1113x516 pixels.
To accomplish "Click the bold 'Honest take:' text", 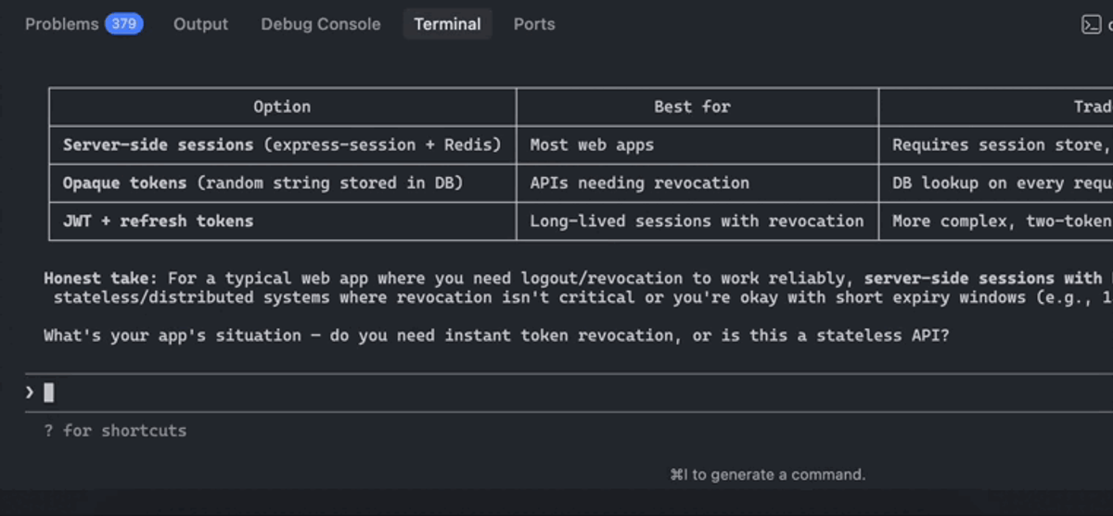I will tap(101, 278).
